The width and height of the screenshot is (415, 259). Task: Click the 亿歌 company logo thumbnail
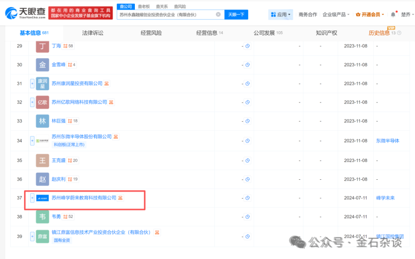pos(42,102)
